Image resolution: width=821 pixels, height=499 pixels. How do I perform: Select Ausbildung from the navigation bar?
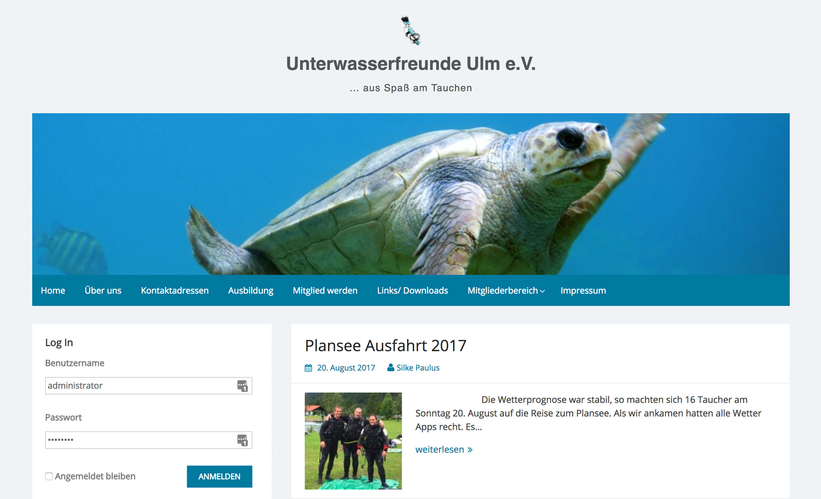click(250, 290)
